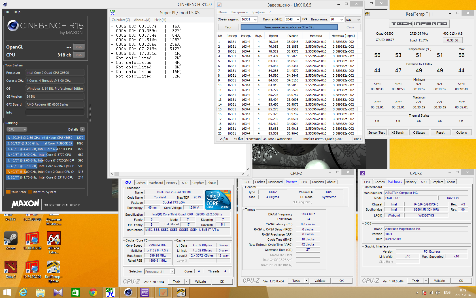Open the CPU ranking dropdown in Cinebench
Screen dimensions: 476x298
[17, 129]
